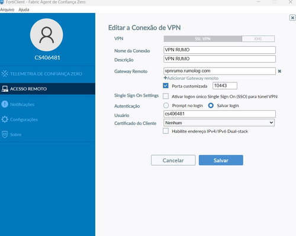Click the Cancelar button
Viewport: 296px width, 236px height.
point(173,160)
